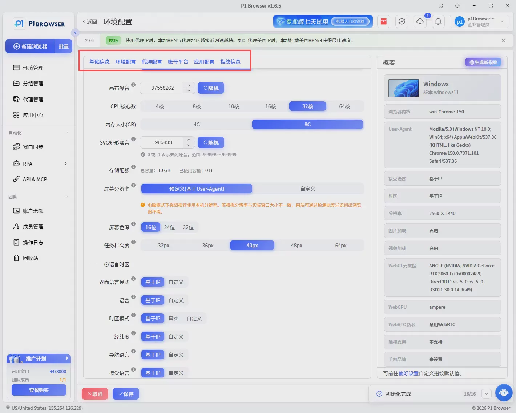Switch to the 指纹信息 tab
The height and width of the screenshot is (413, 516).
coord(230,62)
